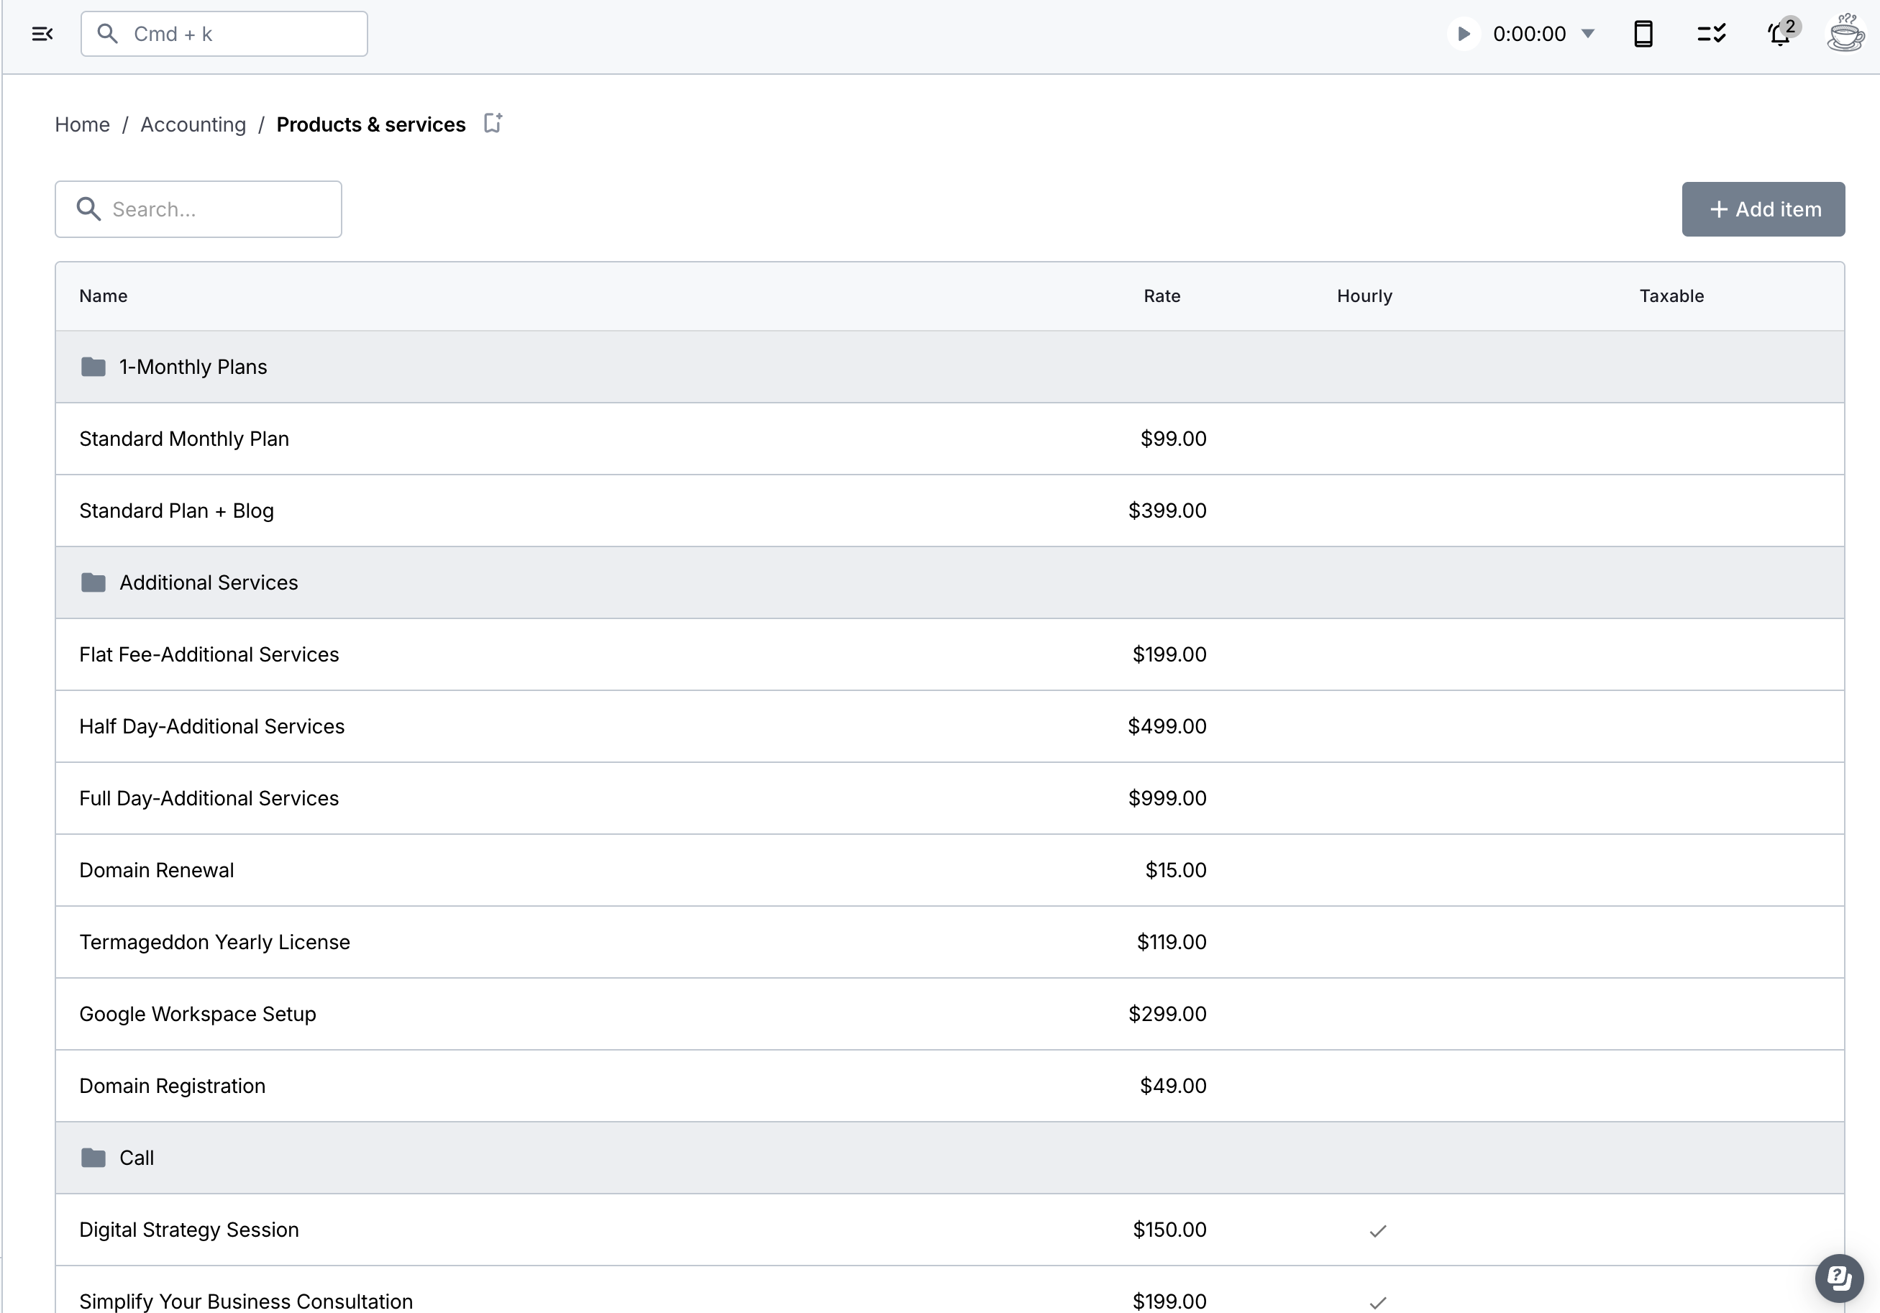Open the help chat widget icon
The width and height of the screenshot is (1880, 1313).
click(1838, 1277)
